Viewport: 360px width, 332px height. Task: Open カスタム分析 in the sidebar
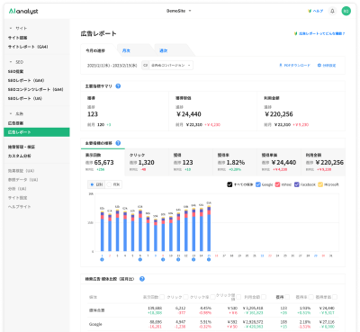click(19, 156)
